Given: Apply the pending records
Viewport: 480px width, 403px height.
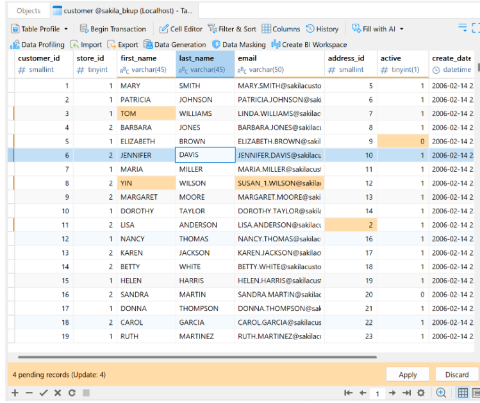Looking at the screenshot, I should coord(408,375).
